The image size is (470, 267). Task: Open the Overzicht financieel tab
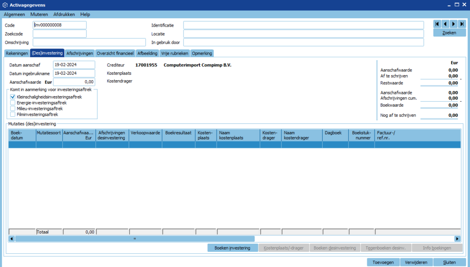coord(116,53)
